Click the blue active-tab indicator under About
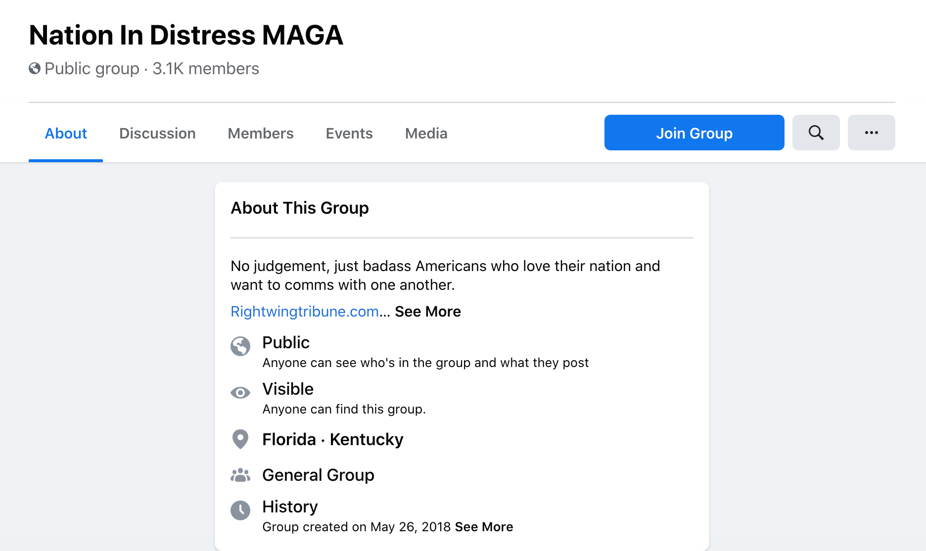The image size is (926, 551). tap(66, 159)
